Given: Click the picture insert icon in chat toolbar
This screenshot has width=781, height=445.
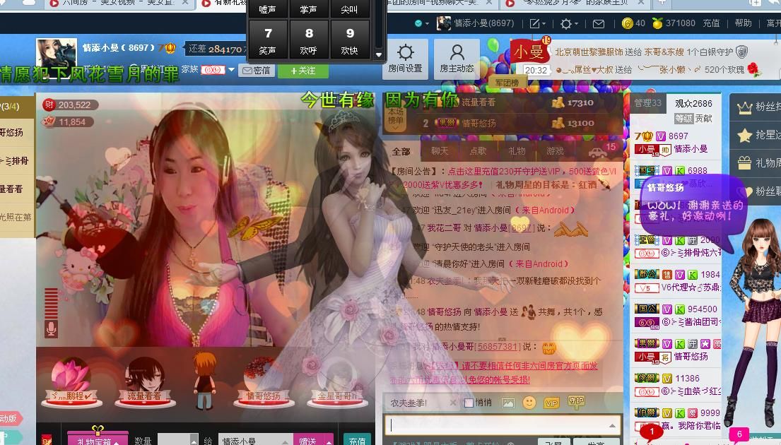Looking at the screenshot, I should (507, 403).
